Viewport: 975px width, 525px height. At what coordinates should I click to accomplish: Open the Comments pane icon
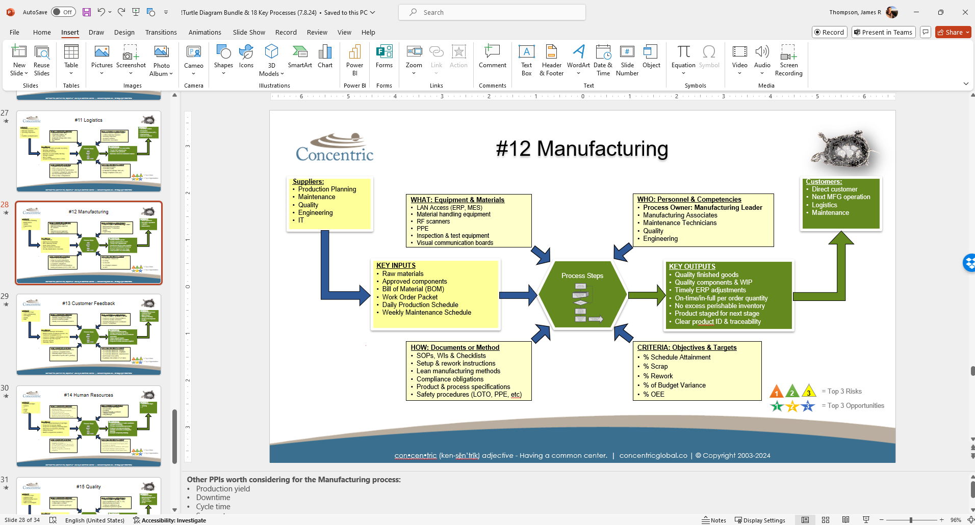(x=926, y=32)
